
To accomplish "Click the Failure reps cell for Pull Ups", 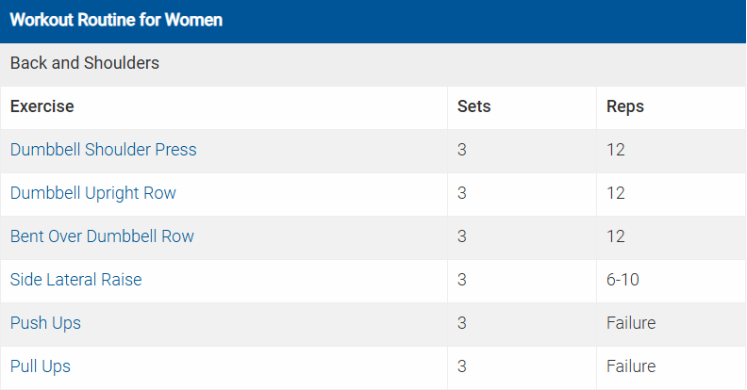I will 631,366.
